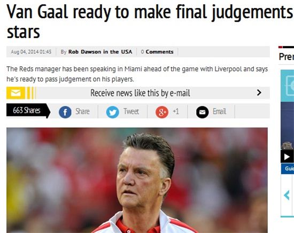This screenshot has width=294, height=233.
Task: Open the Van Gaal article photo
Action: pos(137,180)
